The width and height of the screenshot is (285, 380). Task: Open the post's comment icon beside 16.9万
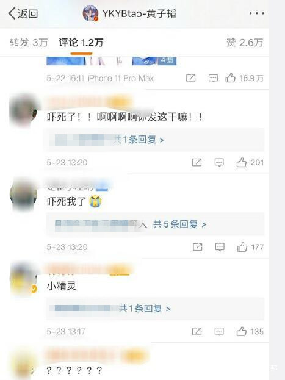click(213, 78)
